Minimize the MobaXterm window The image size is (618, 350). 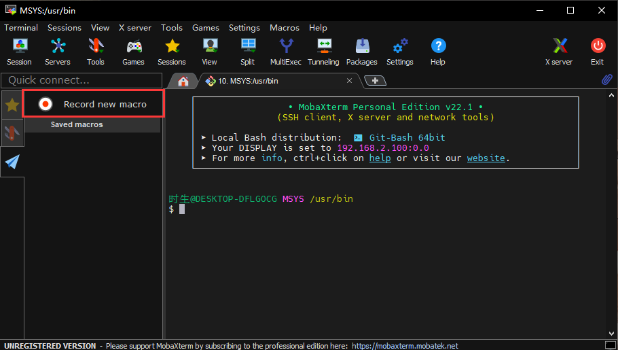(540, 10)
